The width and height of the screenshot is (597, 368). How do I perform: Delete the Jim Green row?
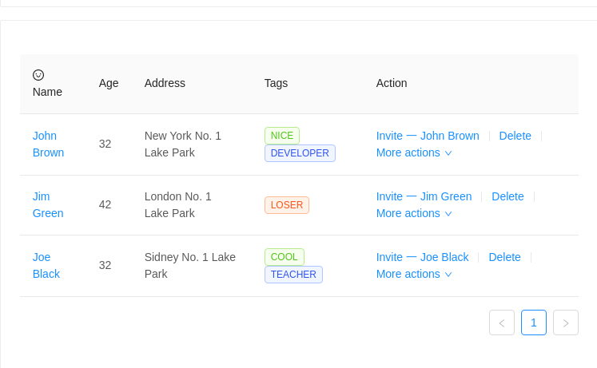tap(507, 196)
